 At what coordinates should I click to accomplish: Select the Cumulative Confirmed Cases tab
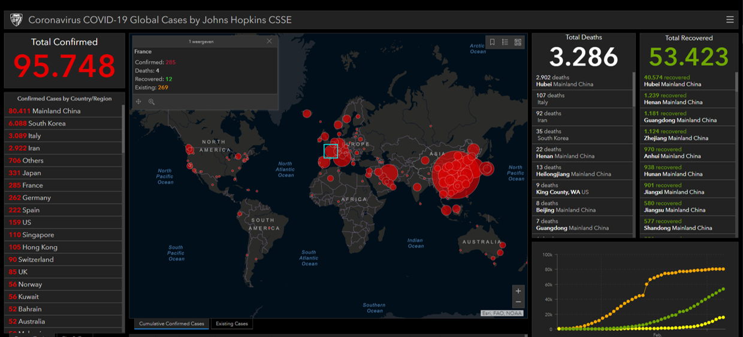click(x=171, y=324)
